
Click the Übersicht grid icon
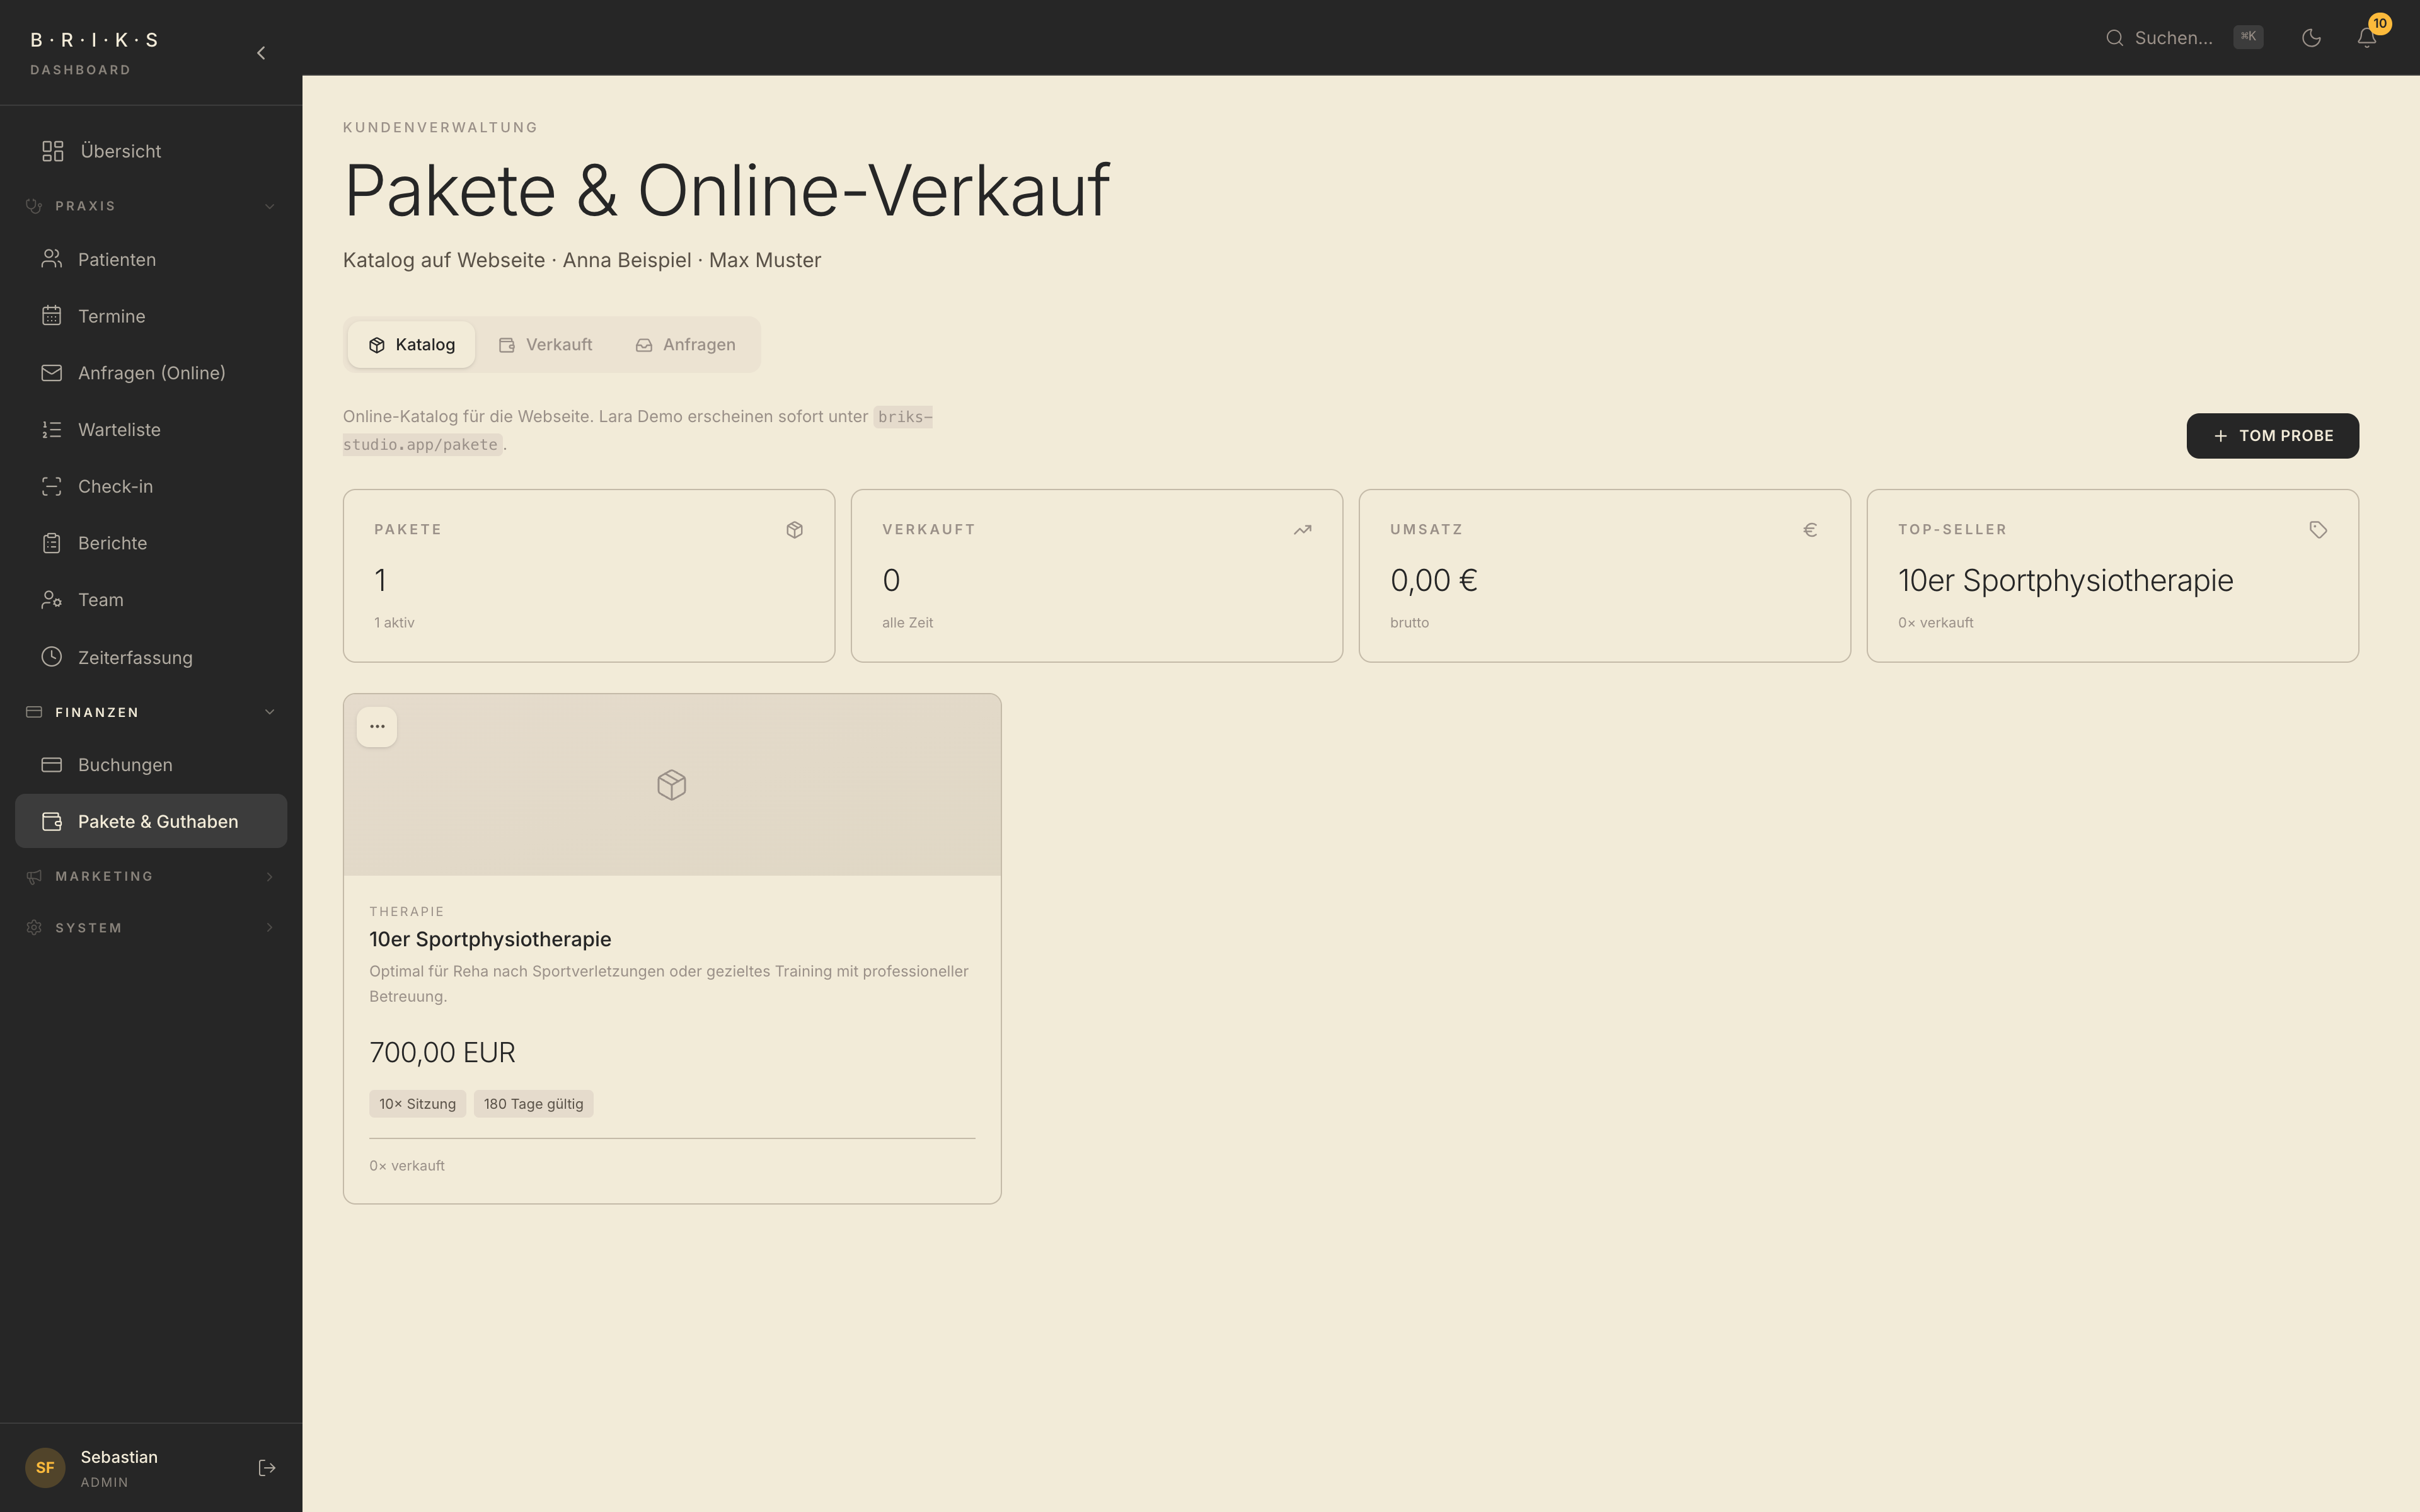[53, 151]
